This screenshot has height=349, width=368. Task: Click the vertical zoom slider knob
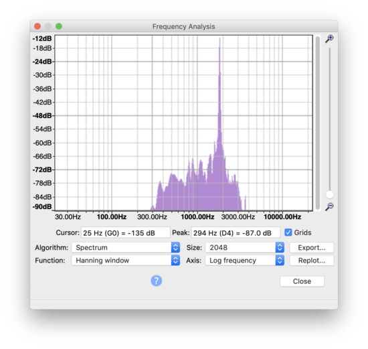(329, 194)
